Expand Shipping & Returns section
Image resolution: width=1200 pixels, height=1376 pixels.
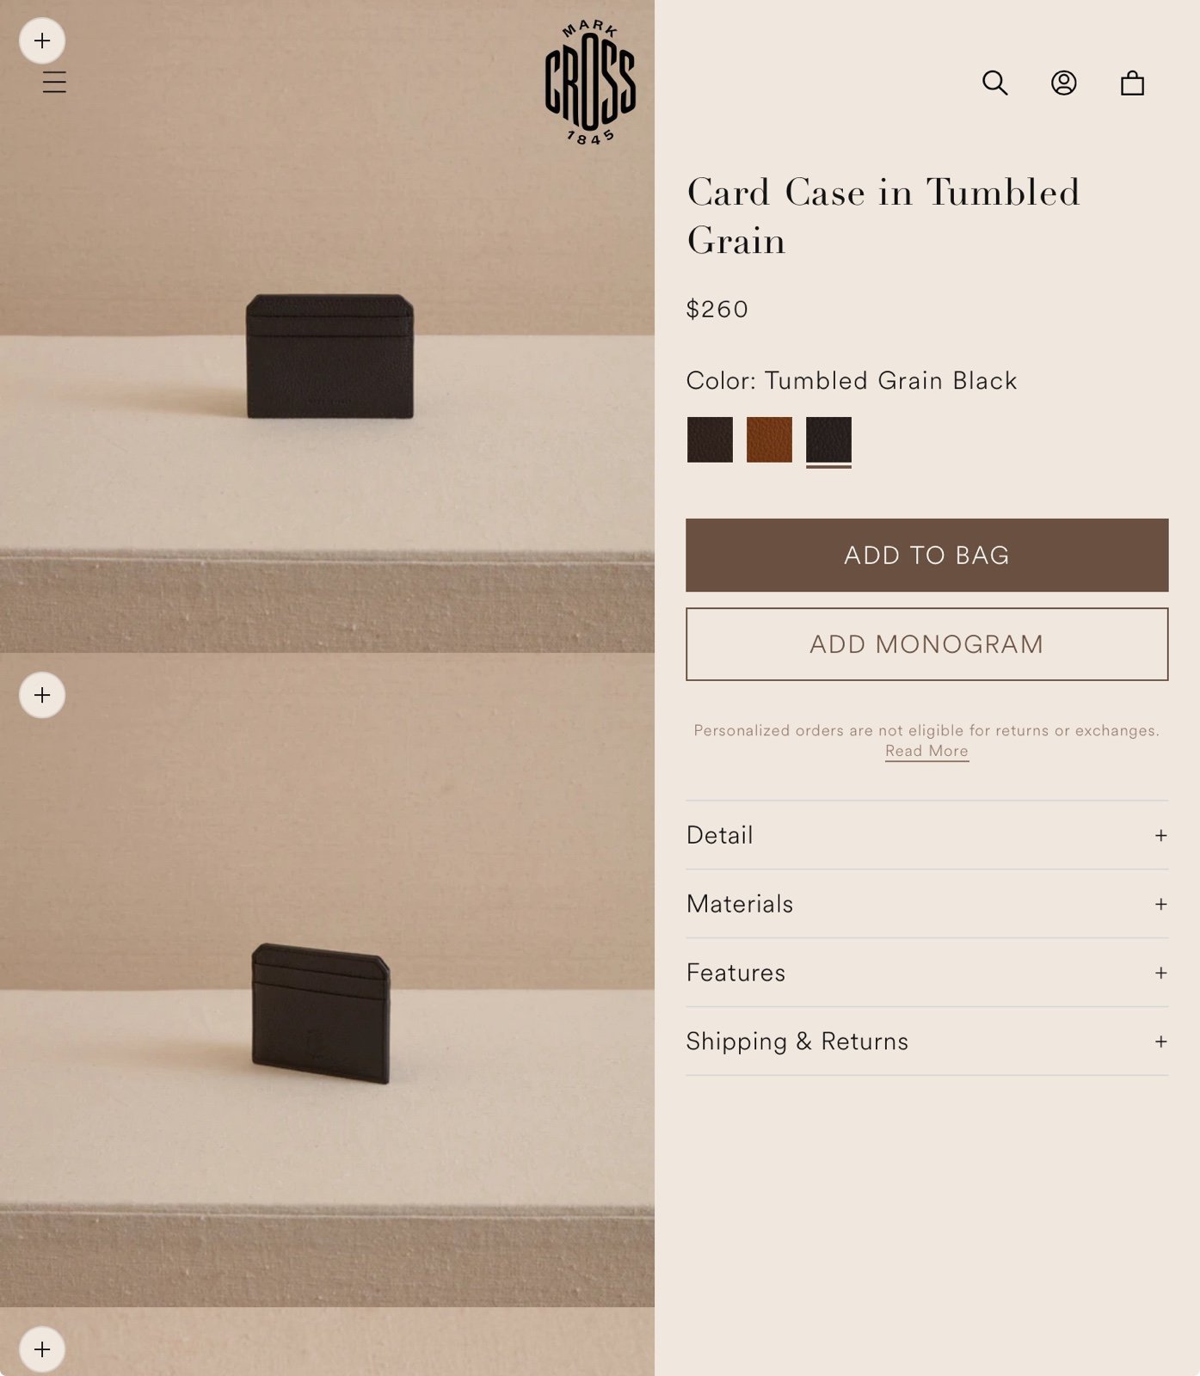926,1041
